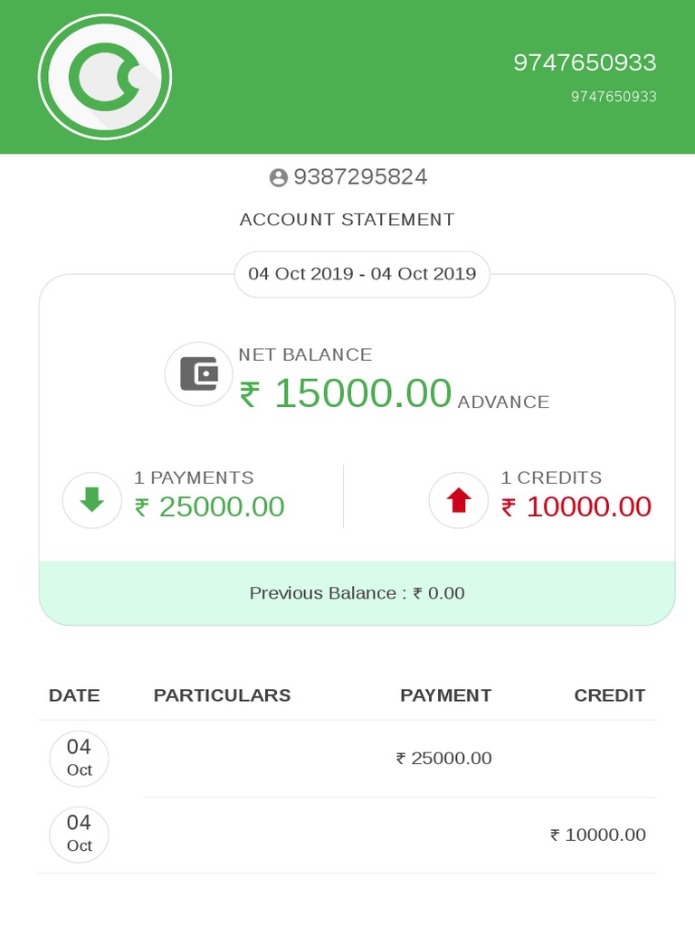Click the green down arrow payments icon
695x926 pixels.
[x=92, y=499]
